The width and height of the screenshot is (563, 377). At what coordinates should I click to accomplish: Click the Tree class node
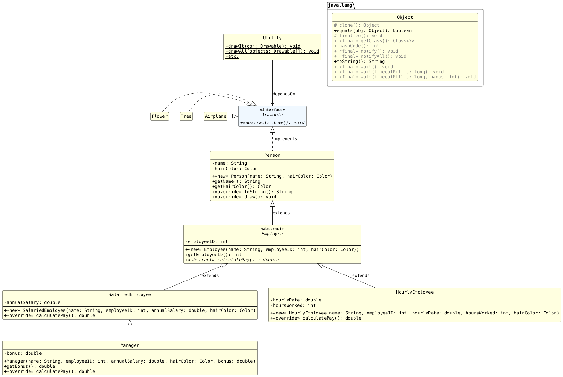point(186,116)
